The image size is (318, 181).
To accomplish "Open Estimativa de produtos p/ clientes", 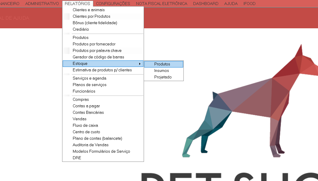I will 103,70.
